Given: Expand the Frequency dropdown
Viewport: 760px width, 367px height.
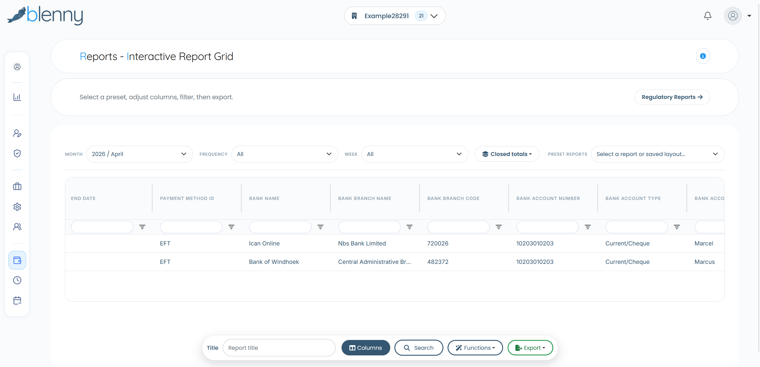Looking at the screenshot, I should pos(285,154).
